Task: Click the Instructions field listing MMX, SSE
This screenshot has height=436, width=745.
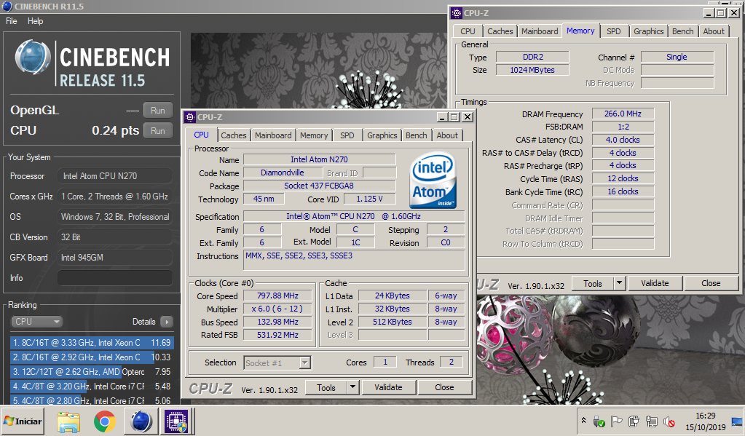Action: pos(354,260)
